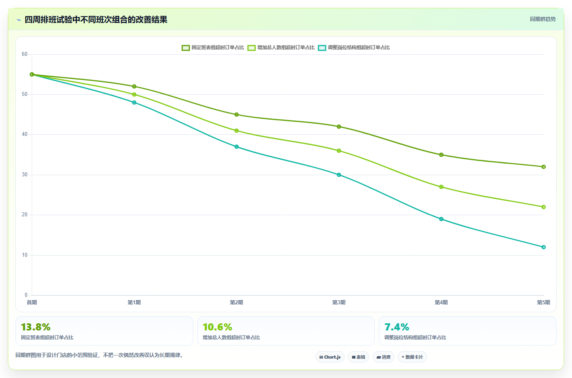
Task: Click the 增加总人数组 data point at 第2期
Action: tap(236, 131)
